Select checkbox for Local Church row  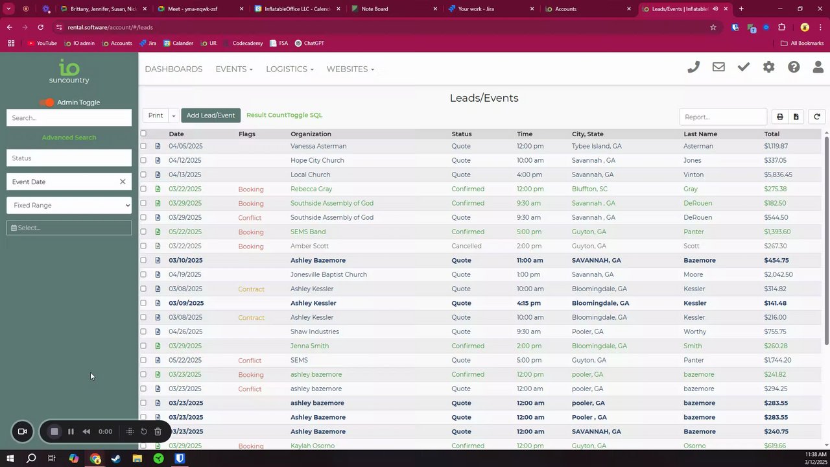[143, 174]
